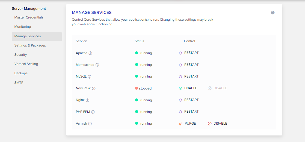
Task: Click the MySQL info icon
Action: [90, 77]
